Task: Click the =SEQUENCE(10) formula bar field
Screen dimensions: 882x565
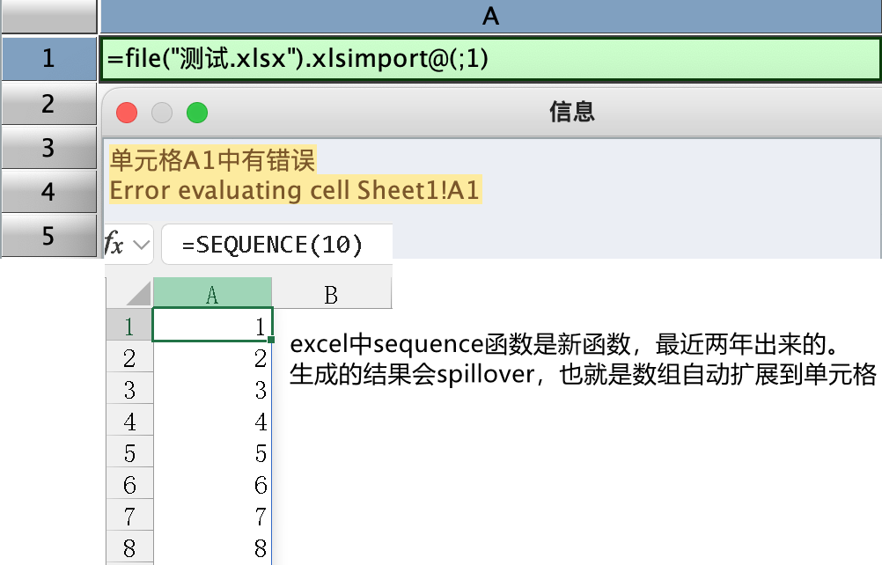Action: click(276, 245)
